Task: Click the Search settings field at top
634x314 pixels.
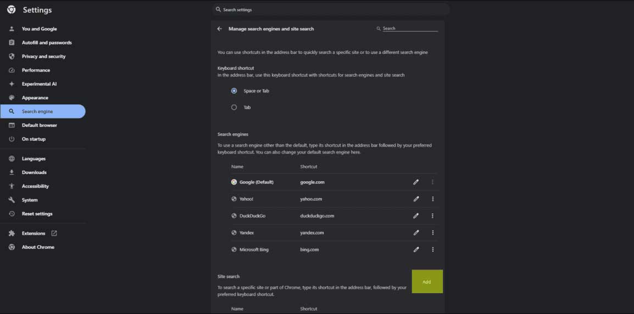Action: pyautogui.click(x=330, y=9)
